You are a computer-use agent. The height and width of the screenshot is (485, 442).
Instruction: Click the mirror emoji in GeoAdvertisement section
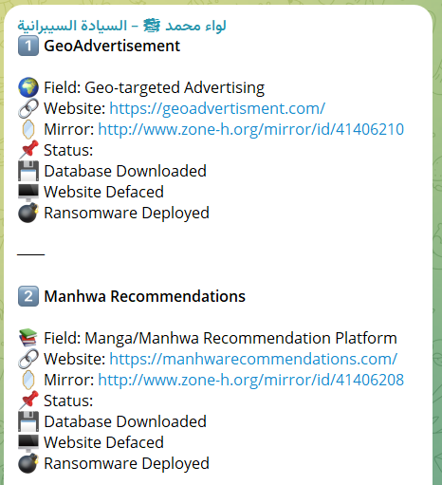coord(28,129)
